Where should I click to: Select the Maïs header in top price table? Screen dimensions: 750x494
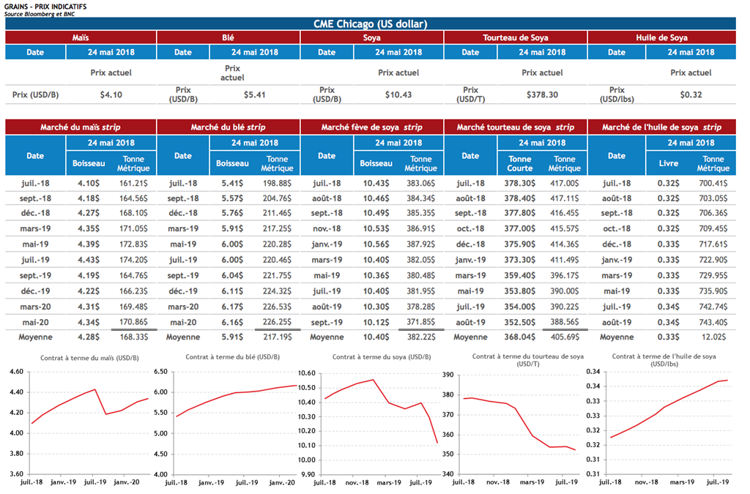coord(81,37)
